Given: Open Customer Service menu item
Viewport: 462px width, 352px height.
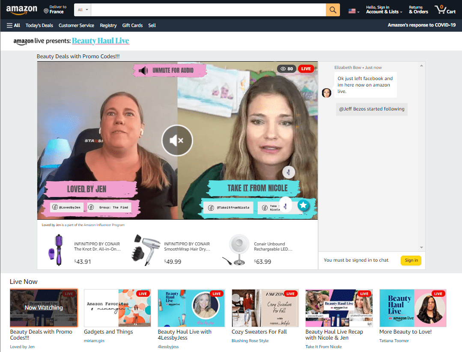Looking at the screenshot, I should pos(76,25).
